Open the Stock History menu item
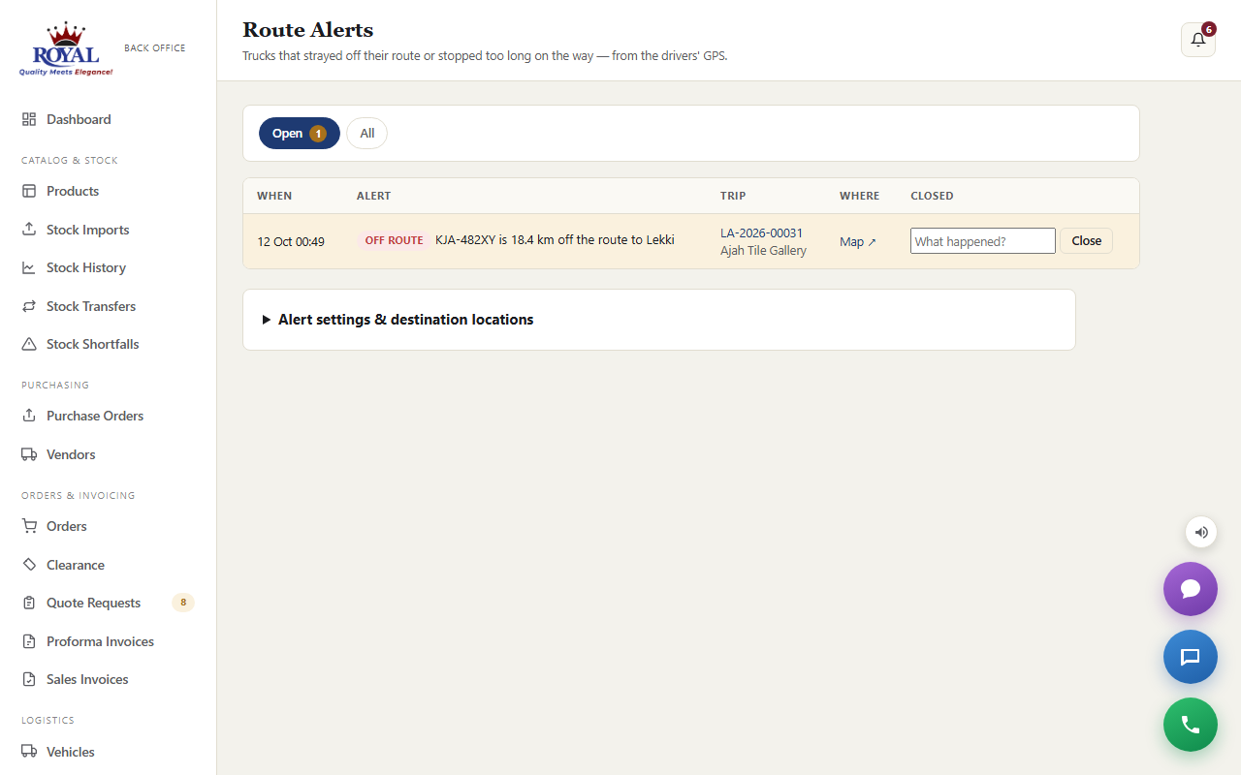1241x775 pixels. coord(108,267)
